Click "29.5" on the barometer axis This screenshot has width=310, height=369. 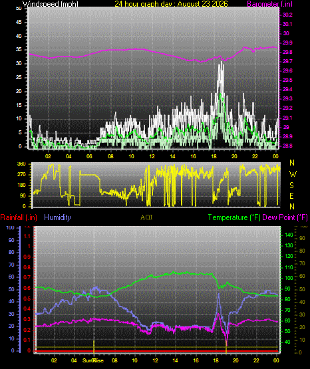(287, 80)
